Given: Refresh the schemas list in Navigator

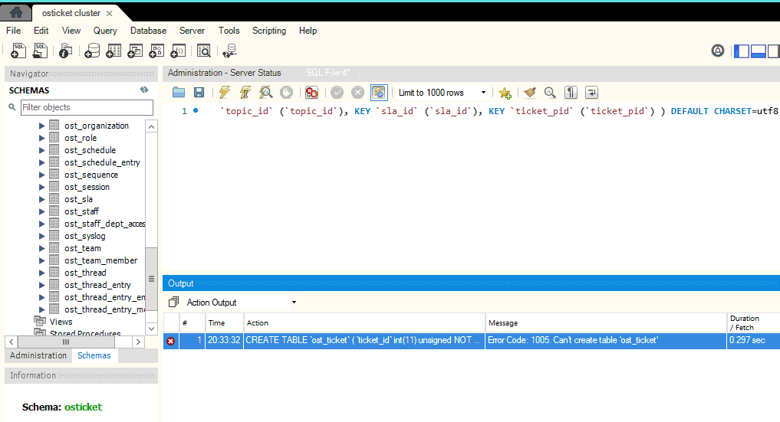Looking at the screenshot, I should pos(144,90).
